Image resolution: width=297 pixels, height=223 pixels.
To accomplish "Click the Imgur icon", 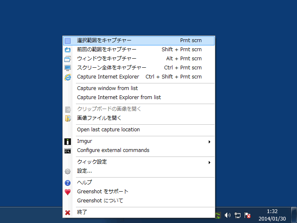I will (x=68, y=142).
